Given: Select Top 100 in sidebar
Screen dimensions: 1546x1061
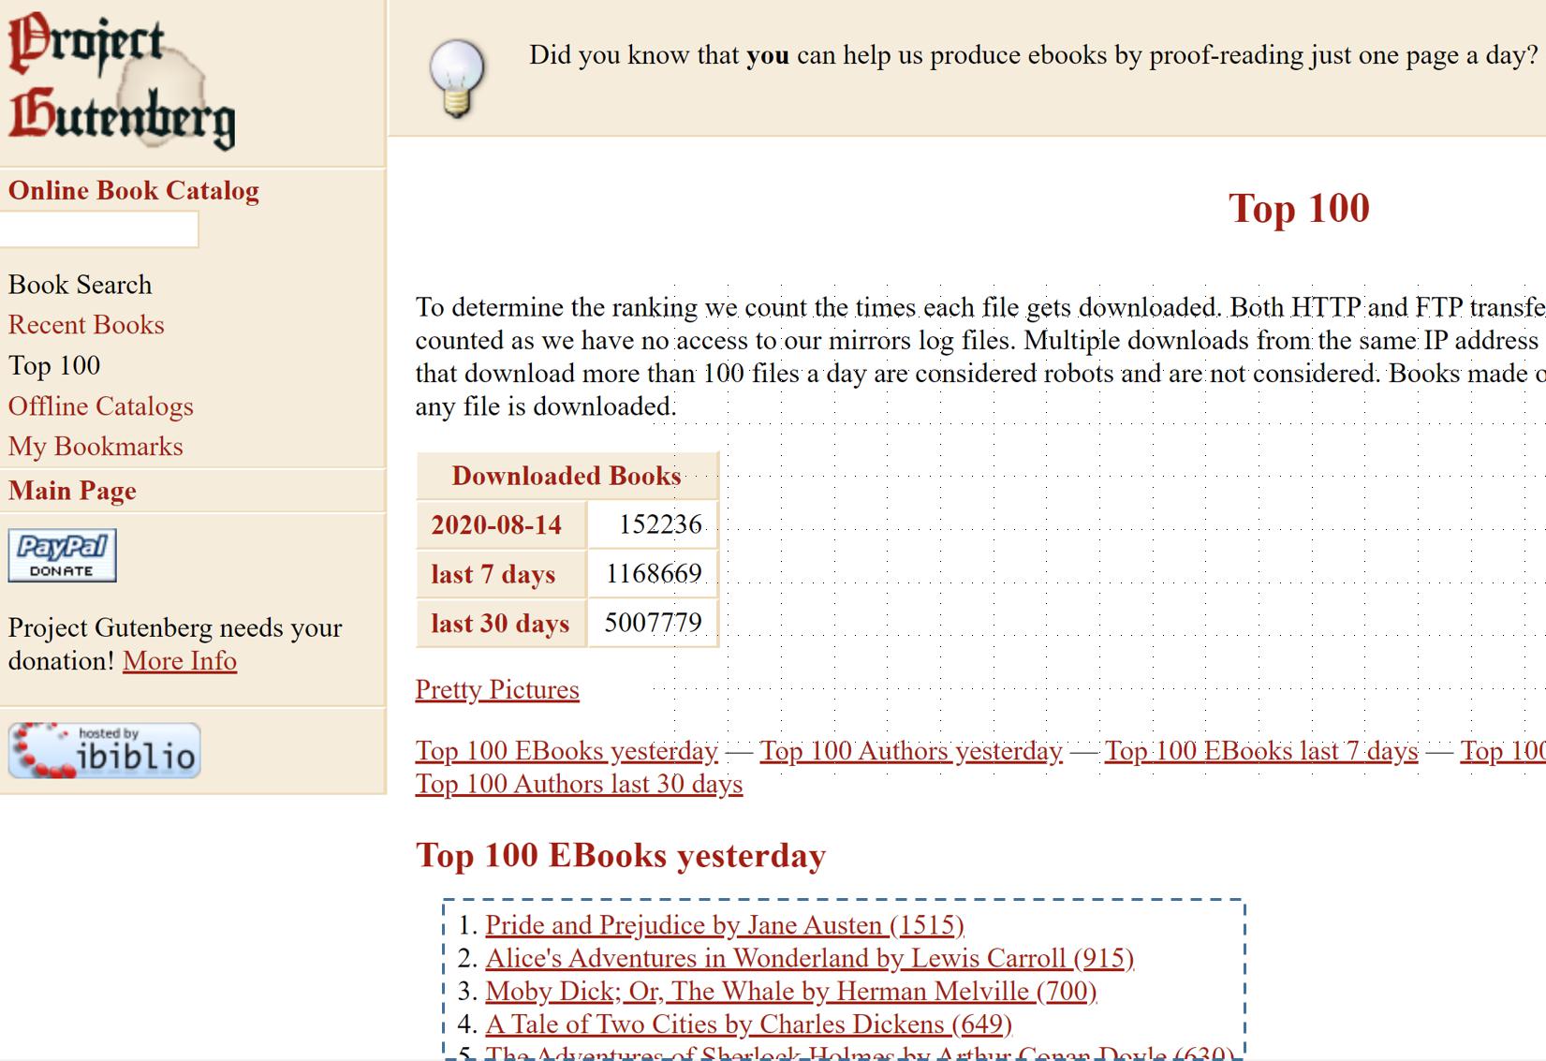Looking at the screenshot, I should (54, 365).
